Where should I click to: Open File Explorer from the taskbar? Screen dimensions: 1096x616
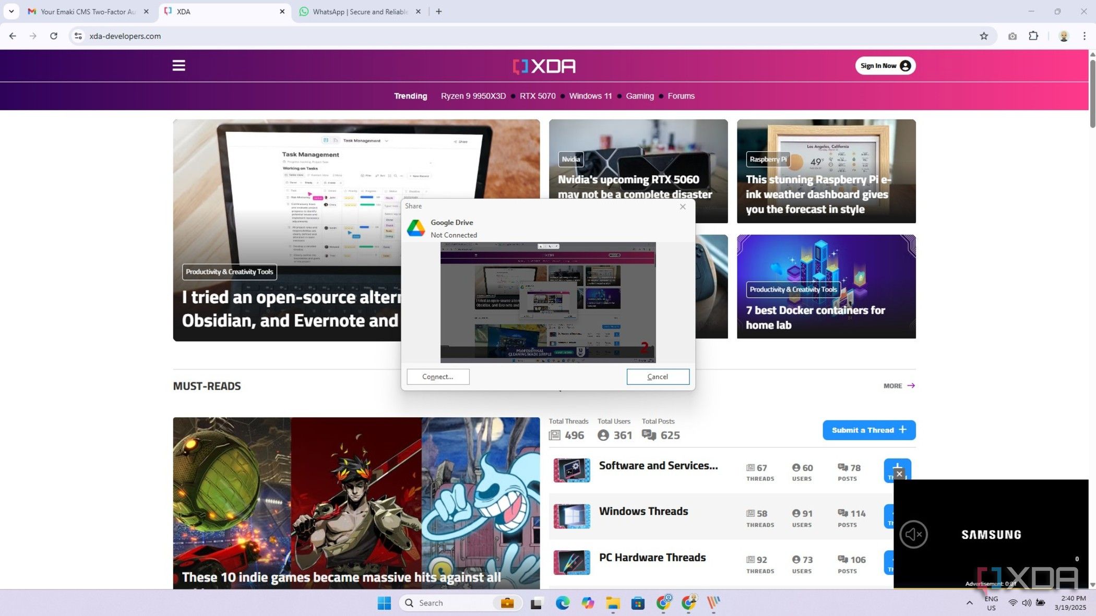tap(613, 603)
